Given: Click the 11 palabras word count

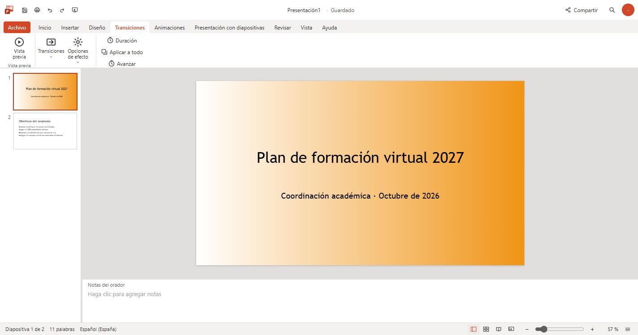Looking at the screenshot, I should (x=62, y=329).
